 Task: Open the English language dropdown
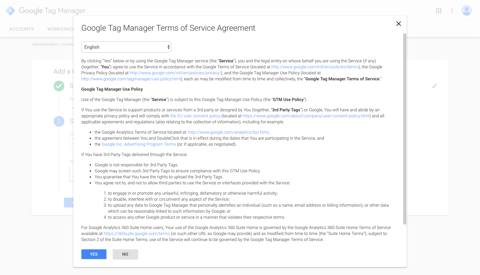pos(126,47)
